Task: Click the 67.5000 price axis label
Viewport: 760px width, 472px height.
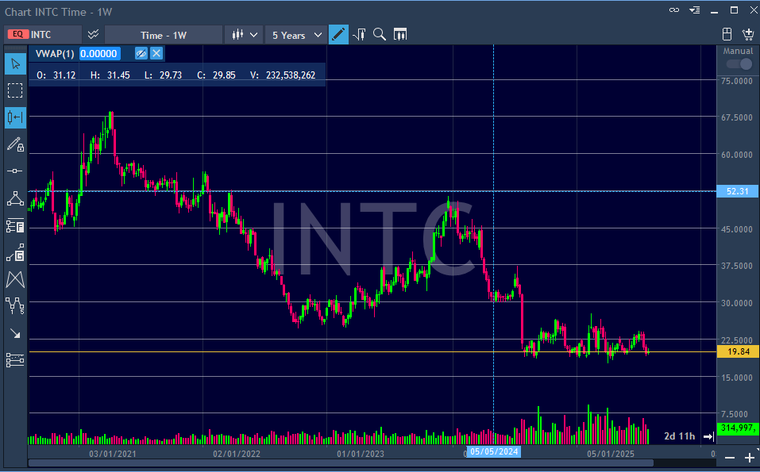Action: coord(737,117)
